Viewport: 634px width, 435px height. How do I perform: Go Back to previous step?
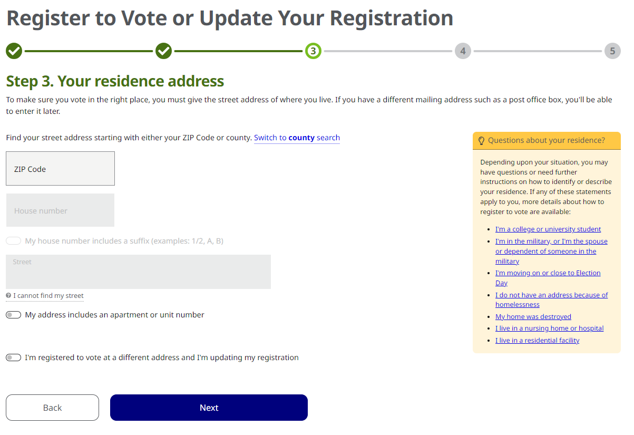[52, 408]
